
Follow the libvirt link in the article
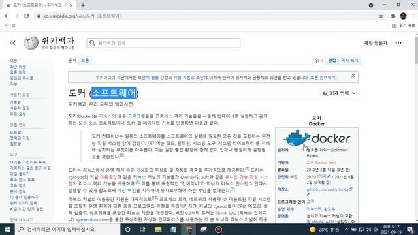click(221, 213)
